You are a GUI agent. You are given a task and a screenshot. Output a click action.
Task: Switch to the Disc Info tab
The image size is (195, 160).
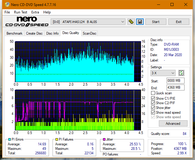coord(52,33)
